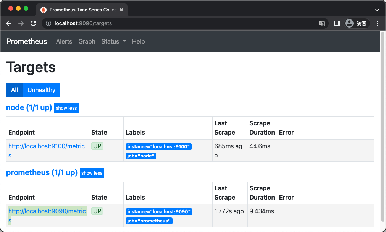Click the 44.6ms scrape duration value
This screenshot has width=386, height=232.
tap(260, 146)
